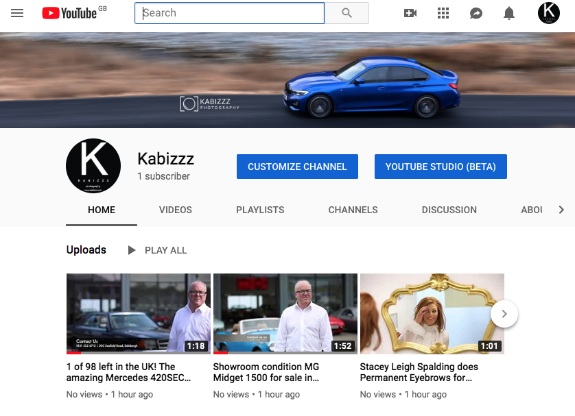Click red progress bar on MG Midget video
Screen dimensions: 575x416
point(220,353)
